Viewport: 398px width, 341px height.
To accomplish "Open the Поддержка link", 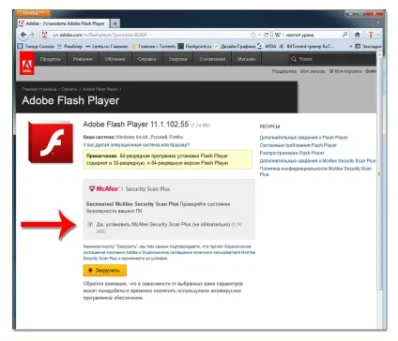I will click(x=284, y=71).
